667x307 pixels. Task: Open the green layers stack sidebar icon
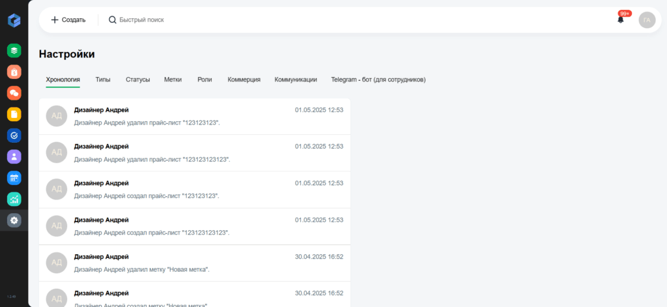pos(14,51)
